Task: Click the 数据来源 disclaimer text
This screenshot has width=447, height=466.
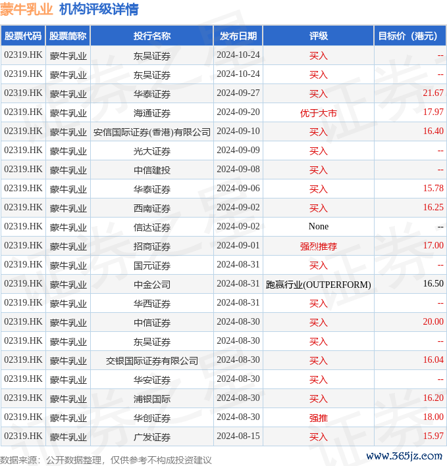Action: point(105,460)
